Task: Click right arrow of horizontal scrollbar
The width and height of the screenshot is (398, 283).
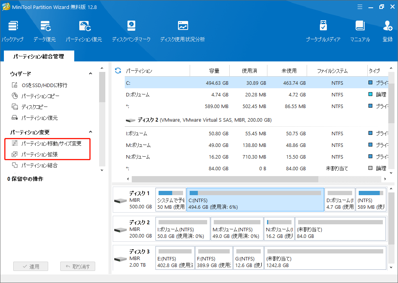Action: tap(385, 179)
